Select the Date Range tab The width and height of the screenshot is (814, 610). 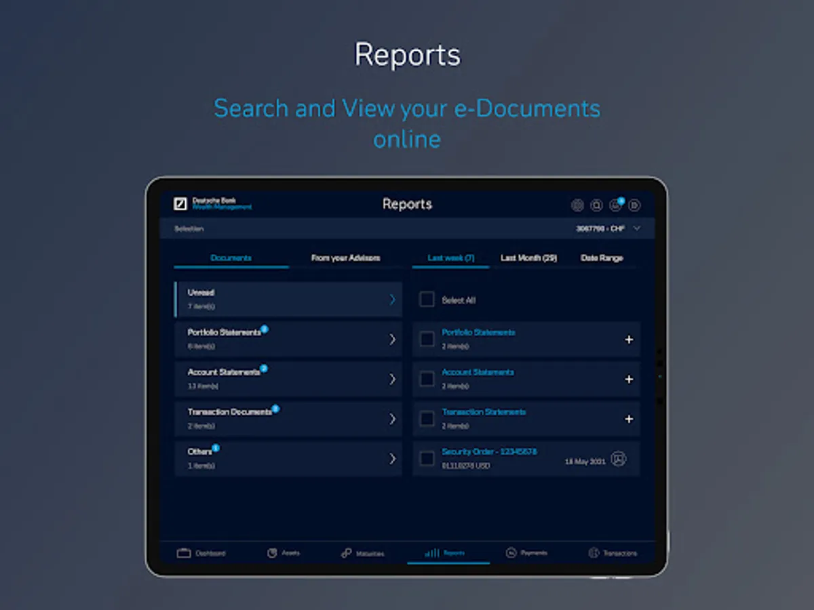(x=602, y=258)
